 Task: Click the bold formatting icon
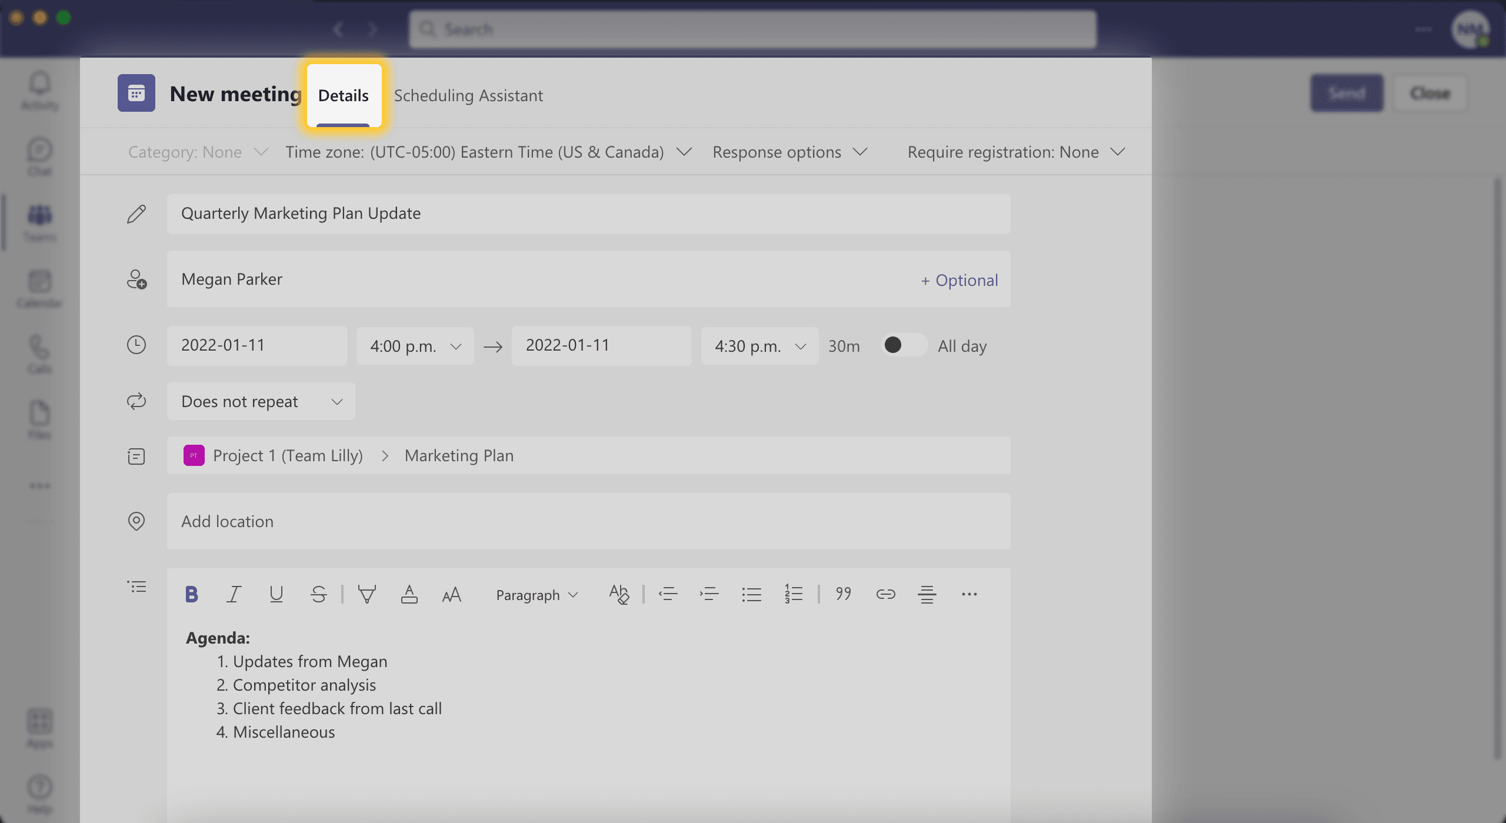[x=191, y=594]
